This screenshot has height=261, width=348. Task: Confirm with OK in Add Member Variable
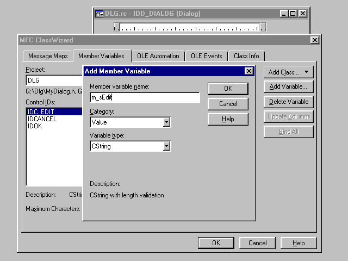tap(228, 88)
